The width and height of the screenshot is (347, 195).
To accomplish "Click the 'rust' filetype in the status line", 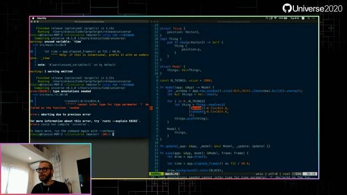I will [286, 174].
